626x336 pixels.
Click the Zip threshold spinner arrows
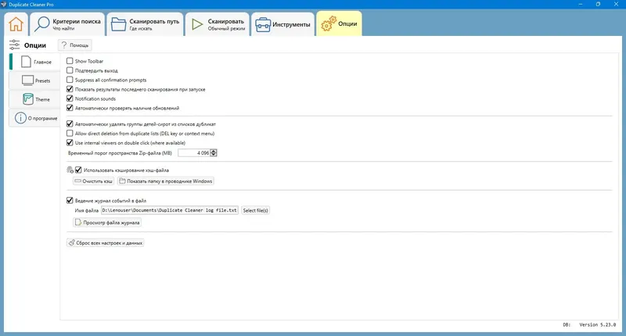[x=214, y=153]
